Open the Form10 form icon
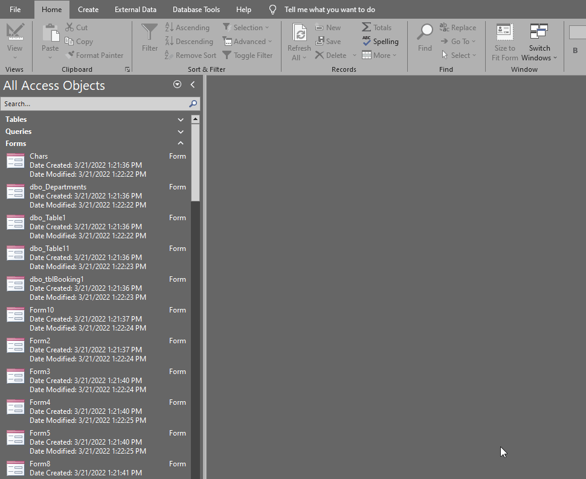 15,315
